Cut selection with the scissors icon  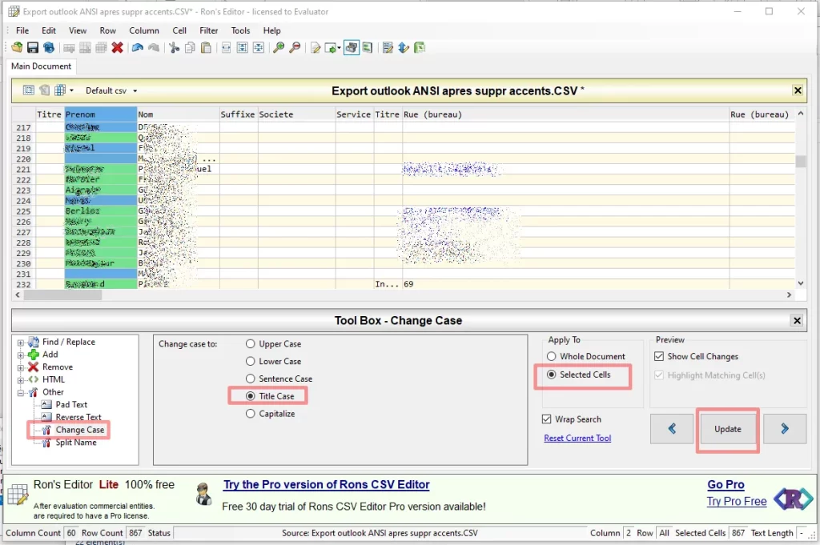[174, 47]
